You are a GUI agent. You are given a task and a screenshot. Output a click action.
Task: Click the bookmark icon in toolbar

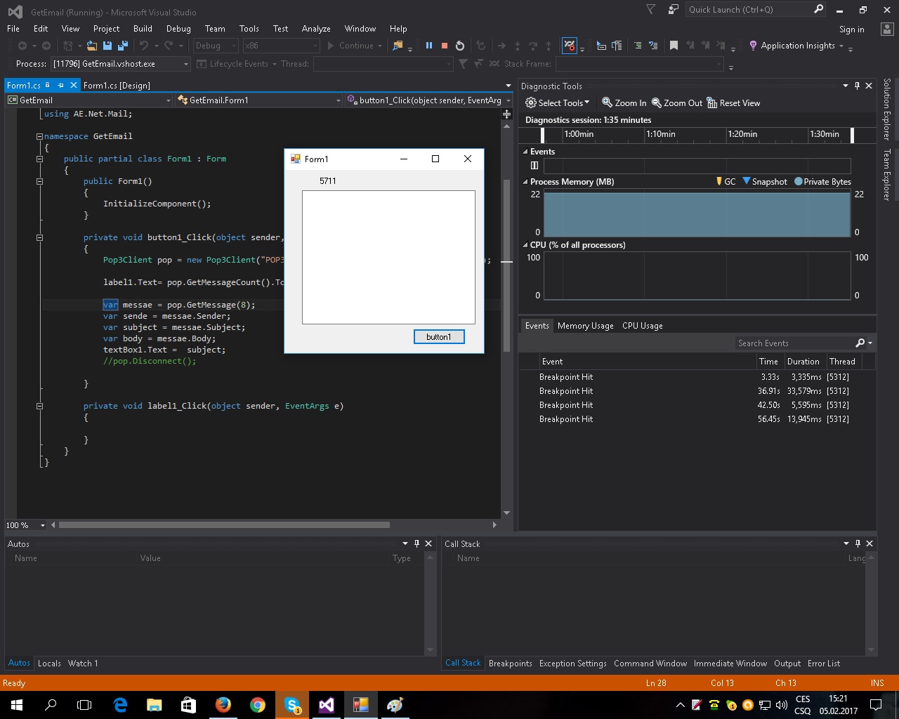[x=674, y=46]
